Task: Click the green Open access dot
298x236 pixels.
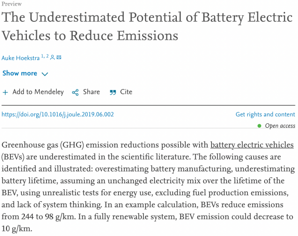Action: coord(259,126)
